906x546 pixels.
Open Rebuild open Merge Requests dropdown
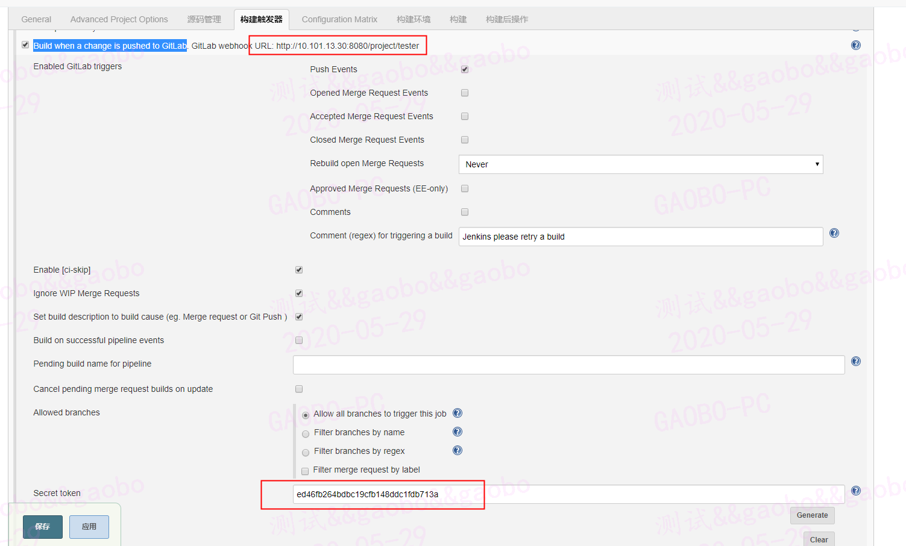pos(641,164)
